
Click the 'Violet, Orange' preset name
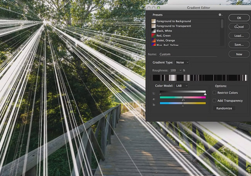(166, 40)
